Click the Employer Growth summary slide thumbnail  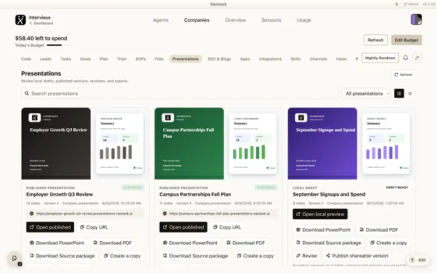tap(120, 144)
